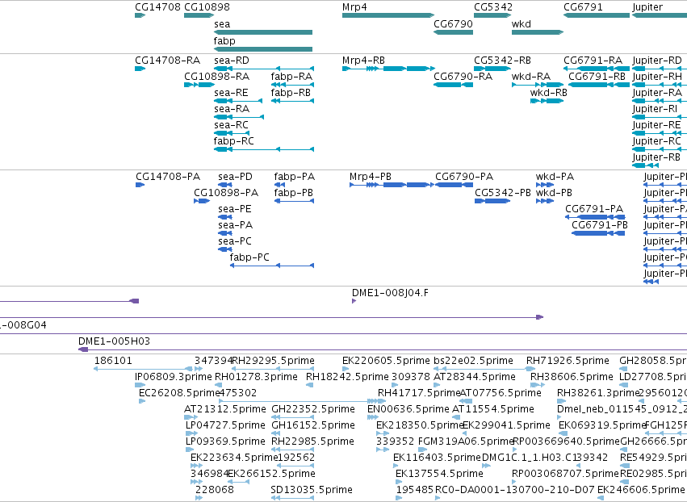The height and width of the screenshot is (502, 687).
Task: Select the GH22352.5prime EST label
Action: coord(313,409)
